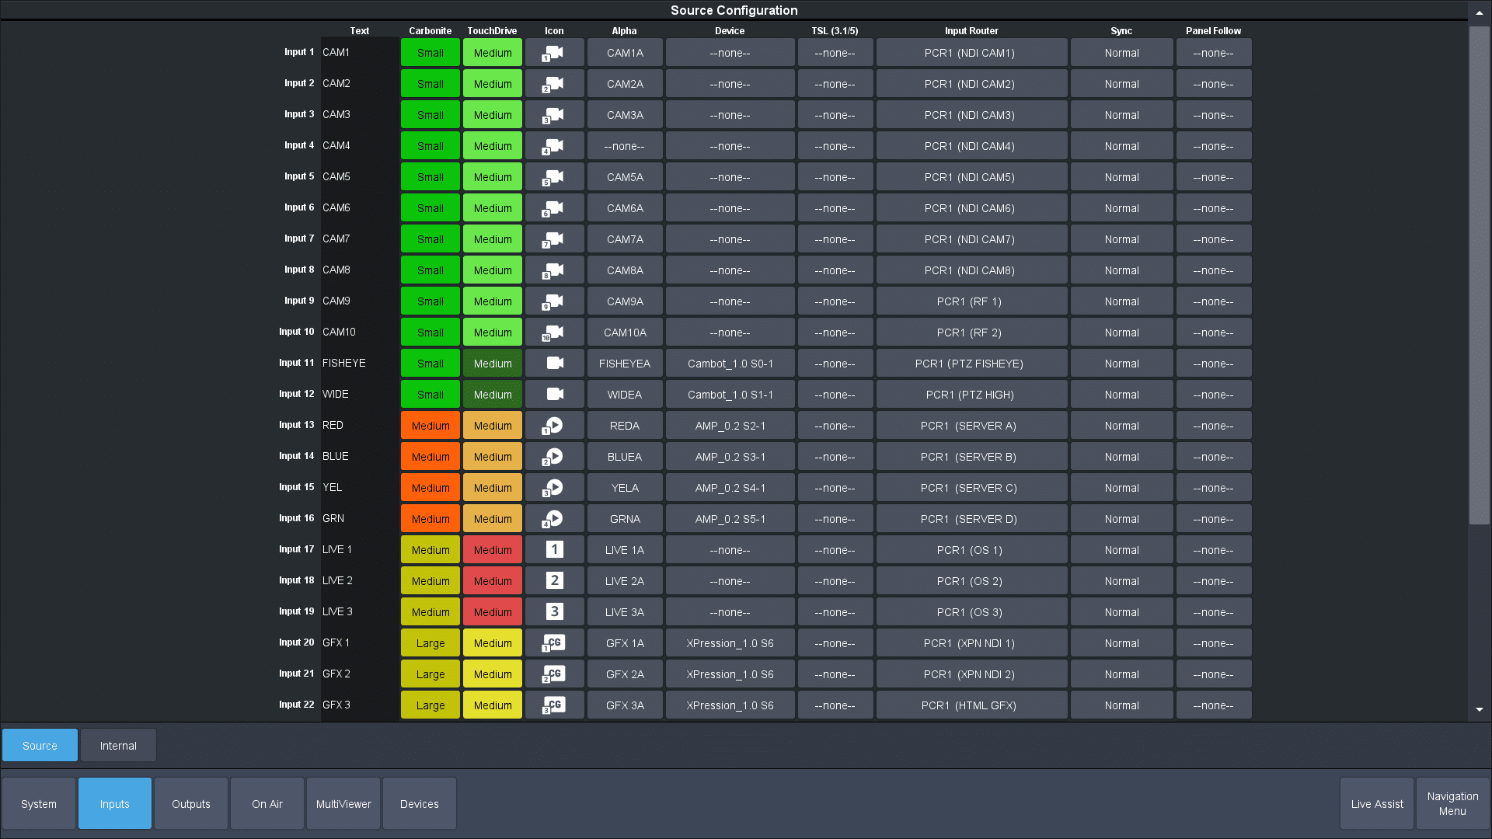Change the camera icon for Input 6 CAM6
The height and width of the screenshot is (839, 1492).
point(554,208)
